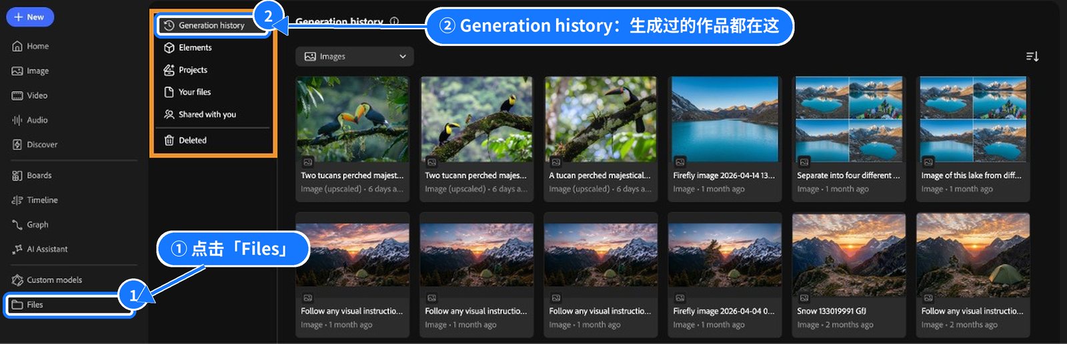The height and width of the screenshot is (344, 1067).
Task: Expand the Images filter dropdown
Action: tap(355, 57)
